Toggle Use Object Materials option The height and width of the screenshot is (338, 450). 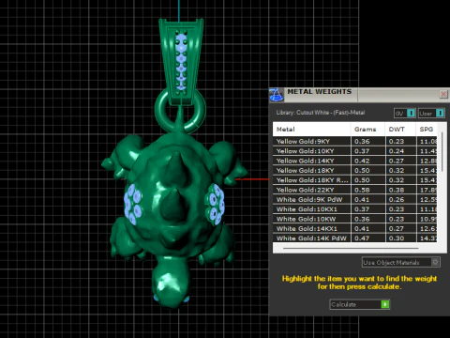pyautogui.click(x=401, y=262)
